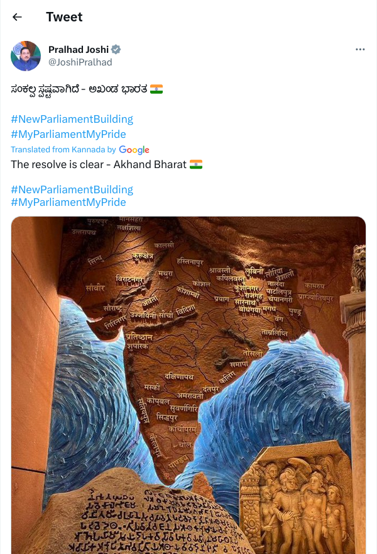Click the flag emoji after Kannada text
This screenshot has height=554, width=377.
156,89
